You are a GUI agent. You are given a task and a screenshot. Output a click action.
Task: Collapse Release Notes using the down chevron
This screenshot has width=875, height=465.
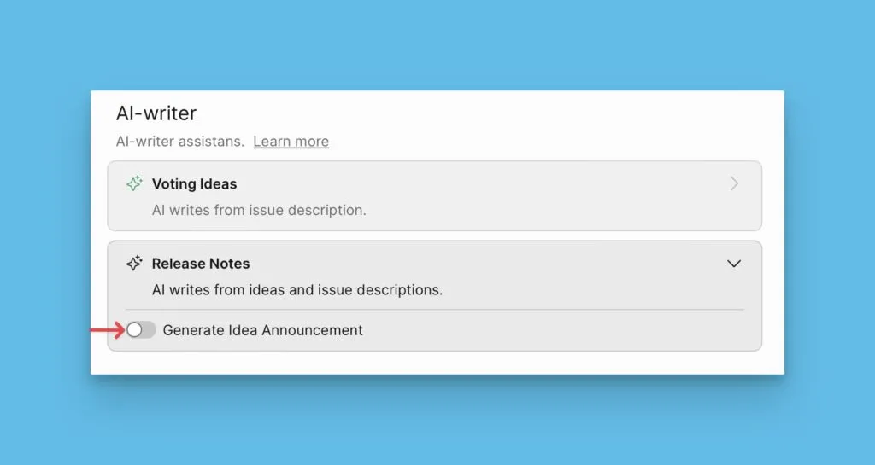(x=733, y=264)
